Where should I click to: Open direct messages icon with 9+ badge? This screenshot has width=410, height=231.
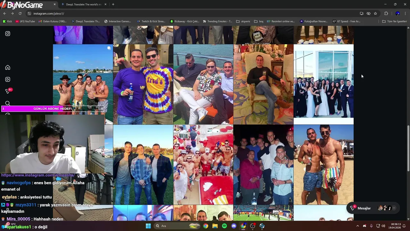point(8,91)
